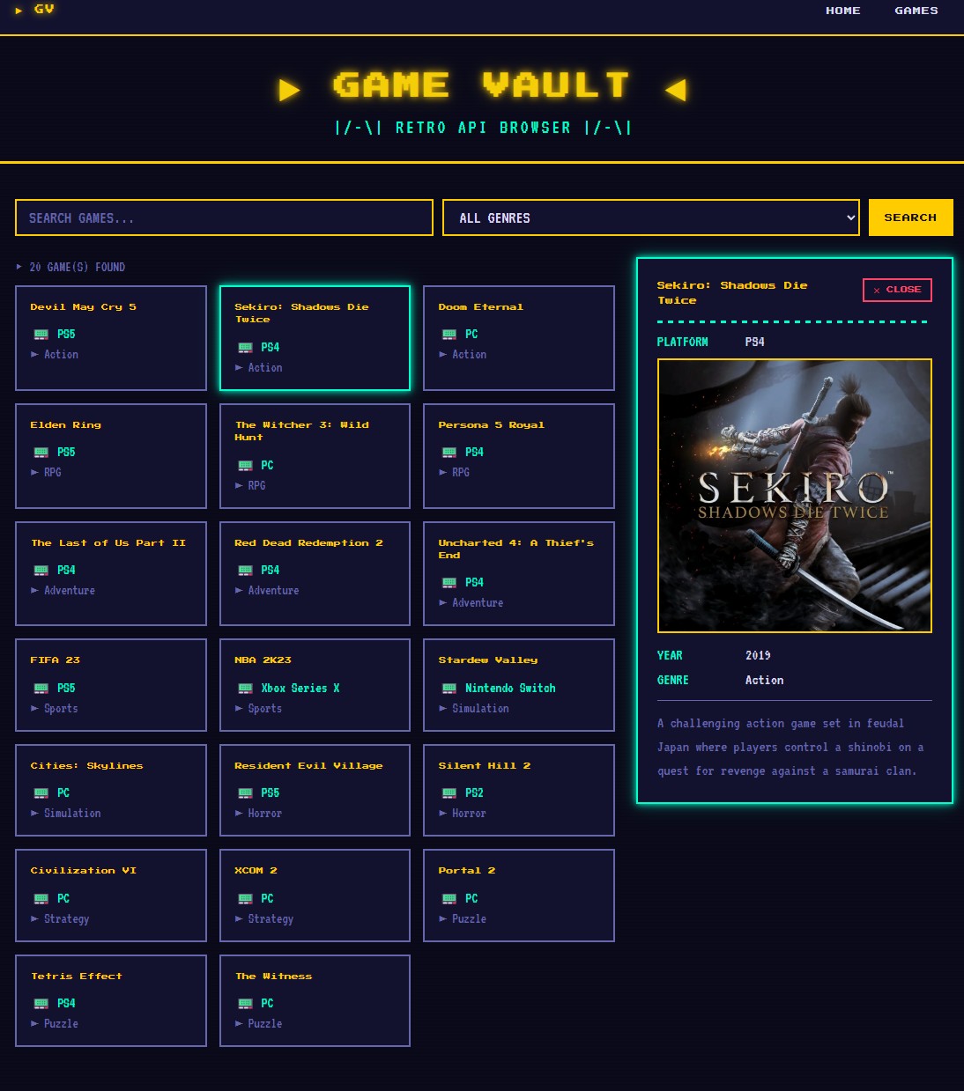Select the Sekiro: Shadows Die Twice card title
The width and height of the screenshot is (964, 1091).
pos(301,313)
